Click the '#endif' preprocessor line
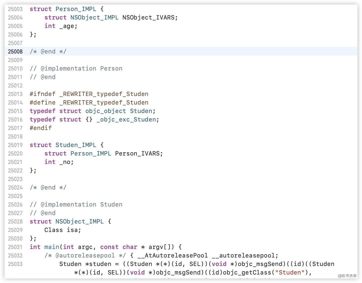 41,128
